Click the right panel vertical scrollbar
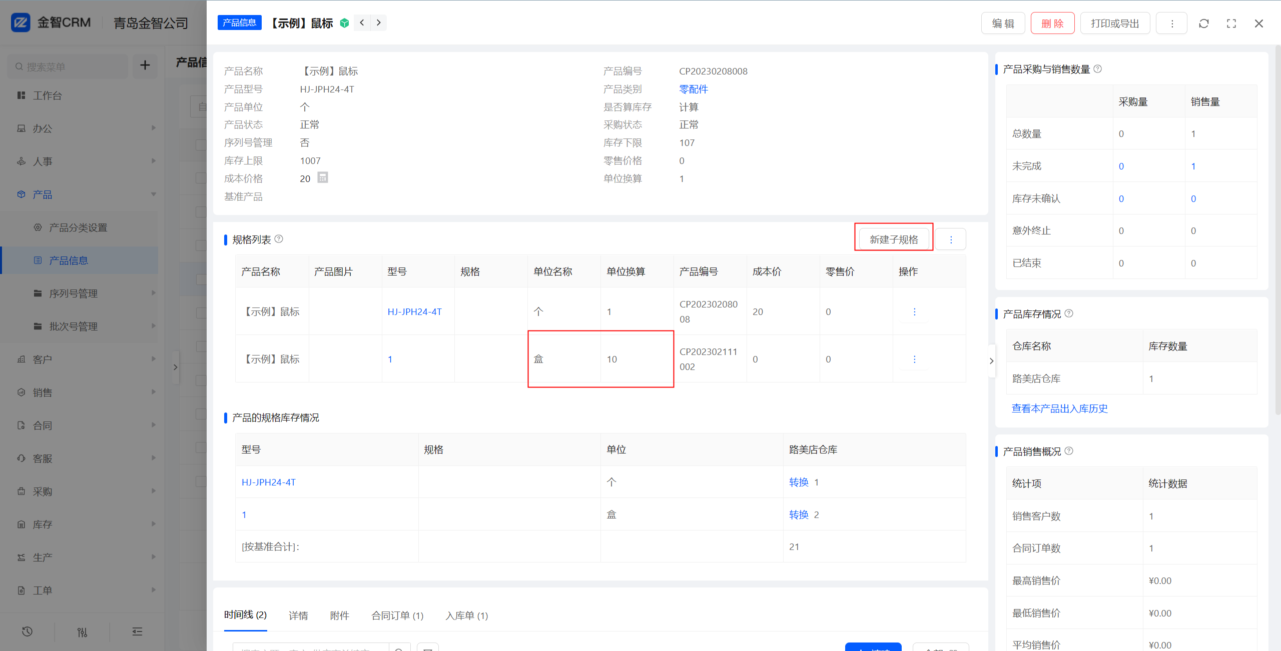The width and height of the screenshot is (1281, 651). pyautogui.click(x=1277, y=230)
